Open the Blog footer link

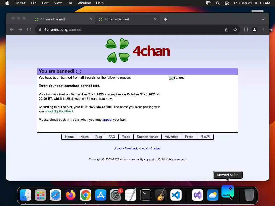point(99,137)
